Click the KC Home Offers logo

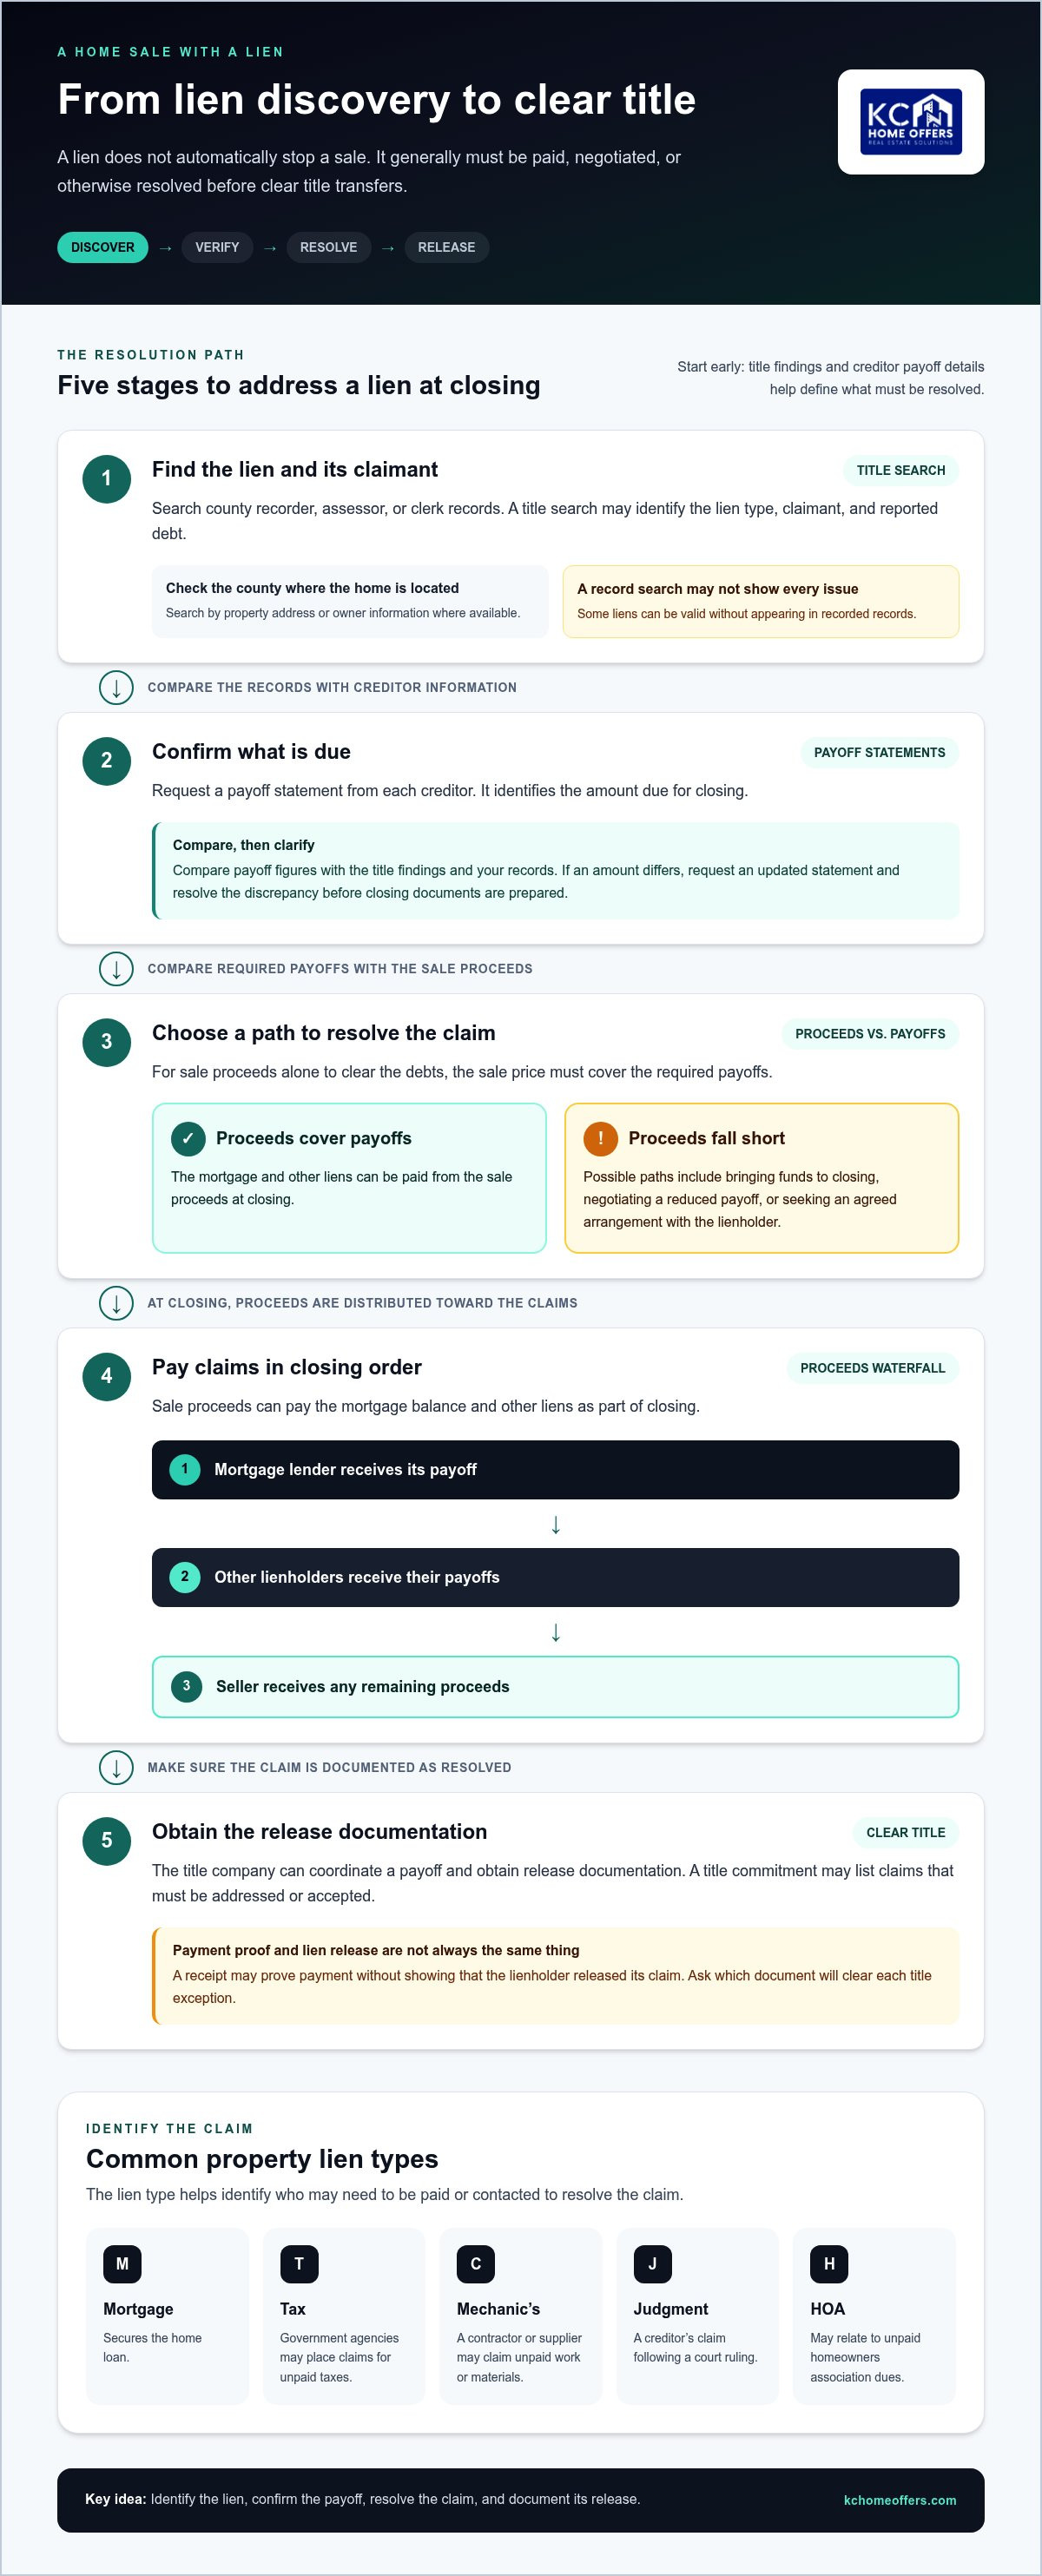pos(911,122)
